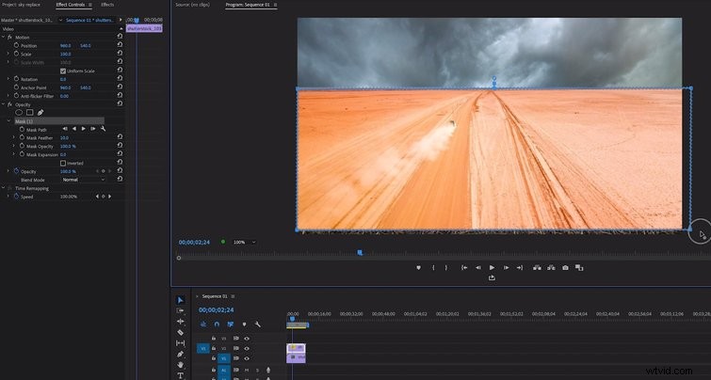Uncheck the Uniform Scale checkbox
This screenshot has height=380, width=711.
coord(63,71)
